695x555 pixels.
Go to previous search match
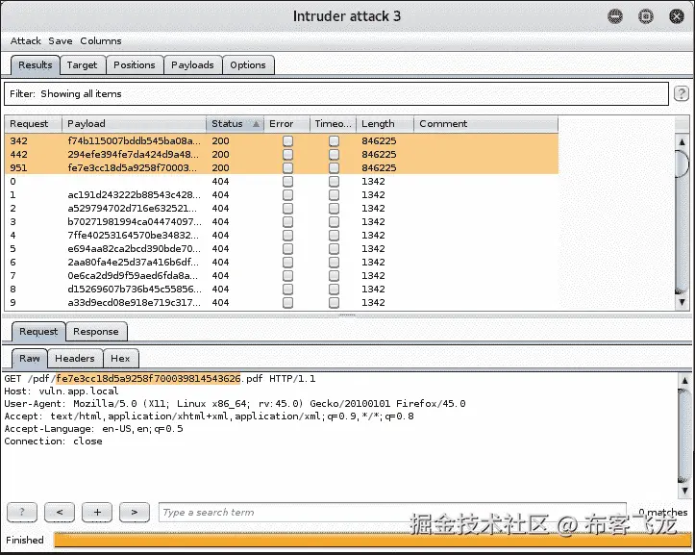pos(60,513)
